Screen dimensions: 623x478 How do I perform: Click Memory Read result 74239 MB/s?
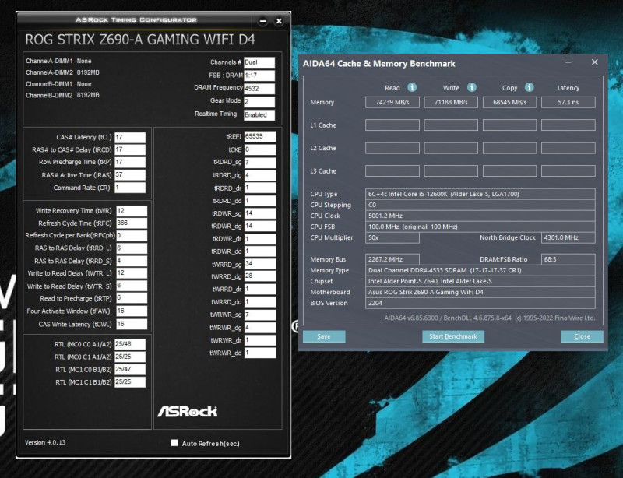tap(392, 102)
